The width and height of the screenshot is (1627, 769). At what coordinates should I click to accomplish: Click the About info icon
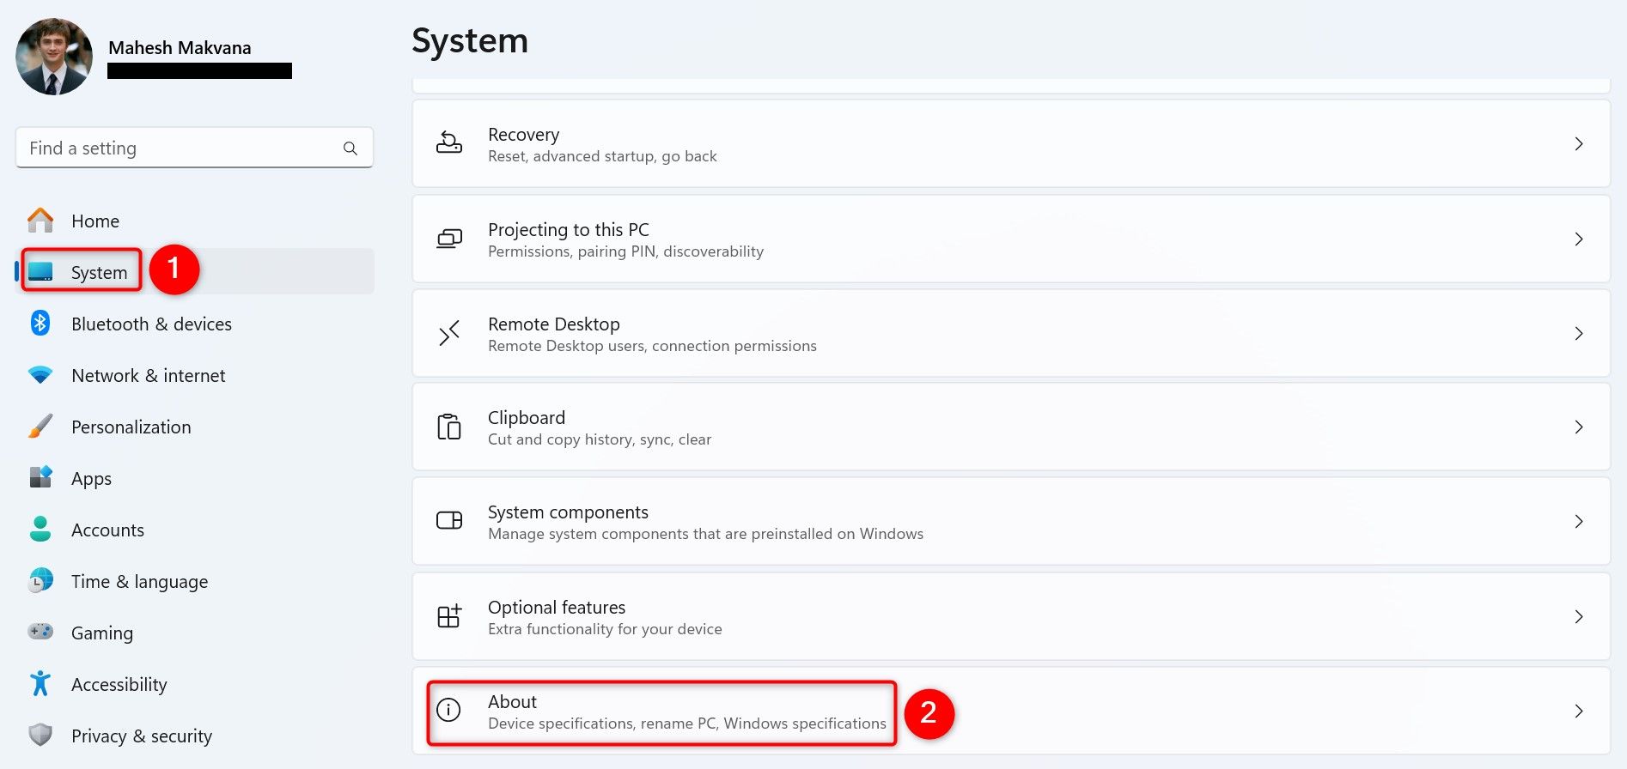pos(448,710)
